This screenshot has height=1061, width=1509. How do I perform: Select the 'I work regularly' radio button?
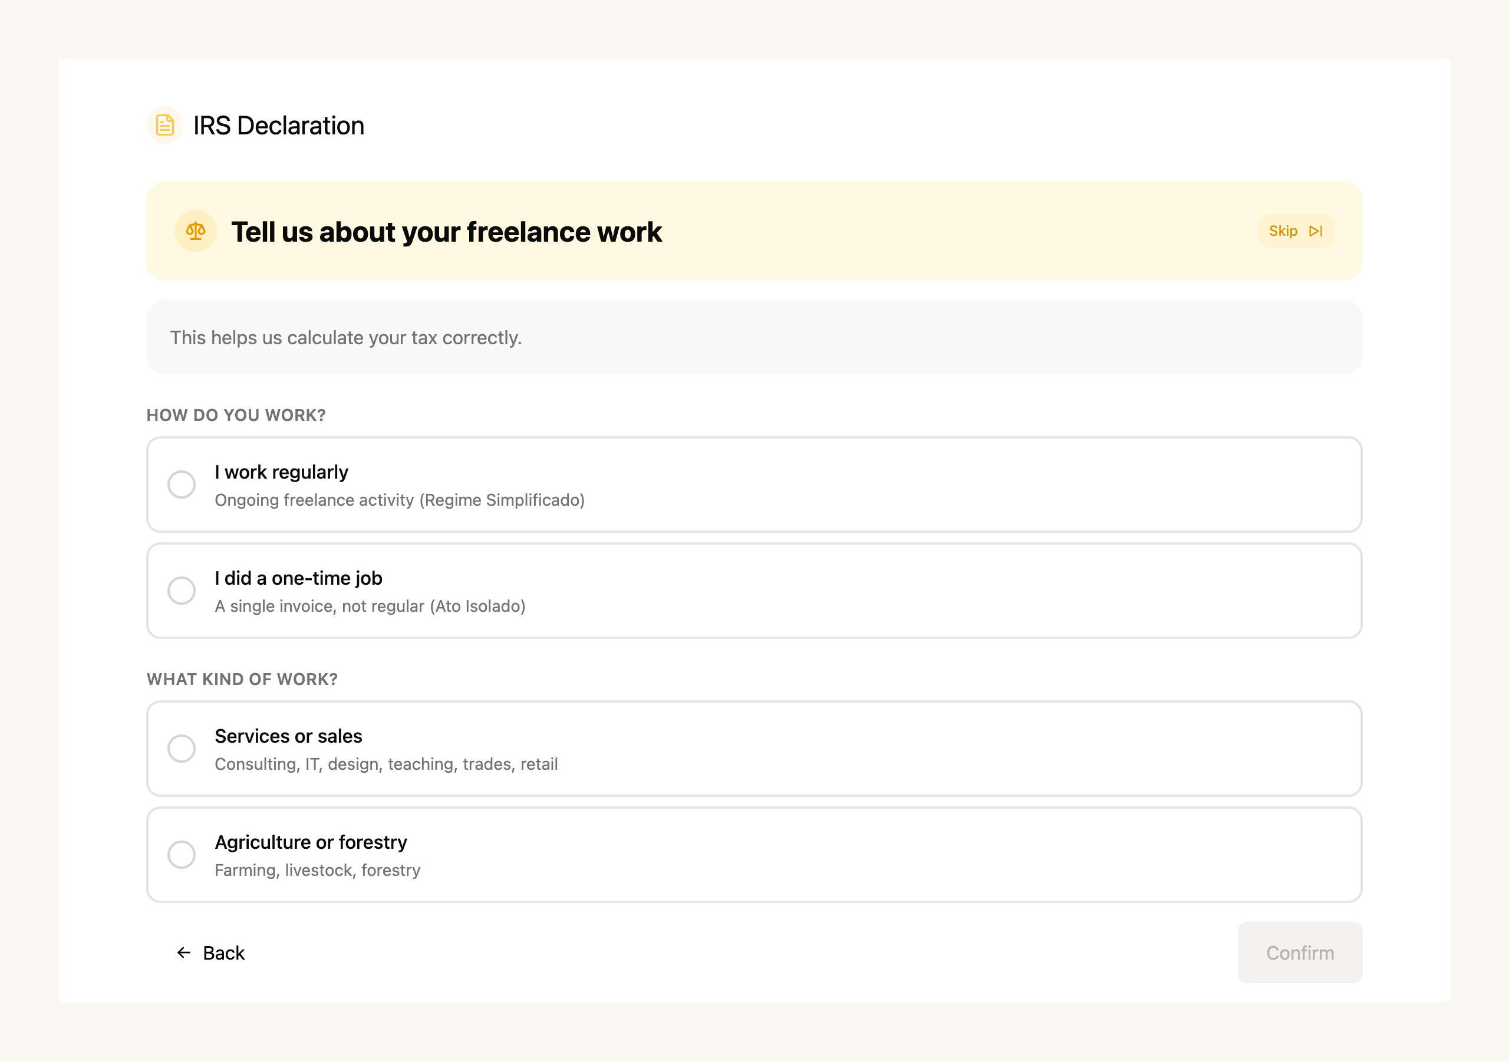(182, 485)
